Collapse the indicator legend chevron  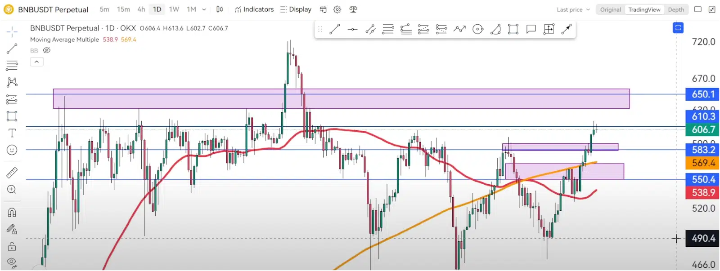(37, 62)
